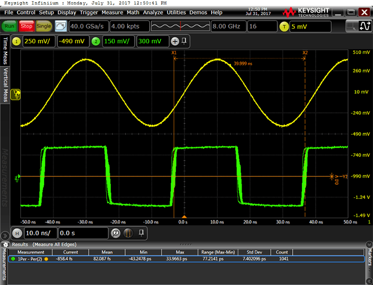Click the add channel plus icon

(175, 41)
